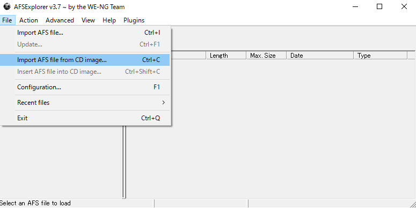Choose Import AFS file... entry

[x=85, y=33]
